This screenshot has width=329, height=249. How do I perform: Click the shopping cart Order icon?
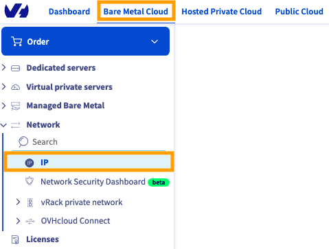click(16, 41)
